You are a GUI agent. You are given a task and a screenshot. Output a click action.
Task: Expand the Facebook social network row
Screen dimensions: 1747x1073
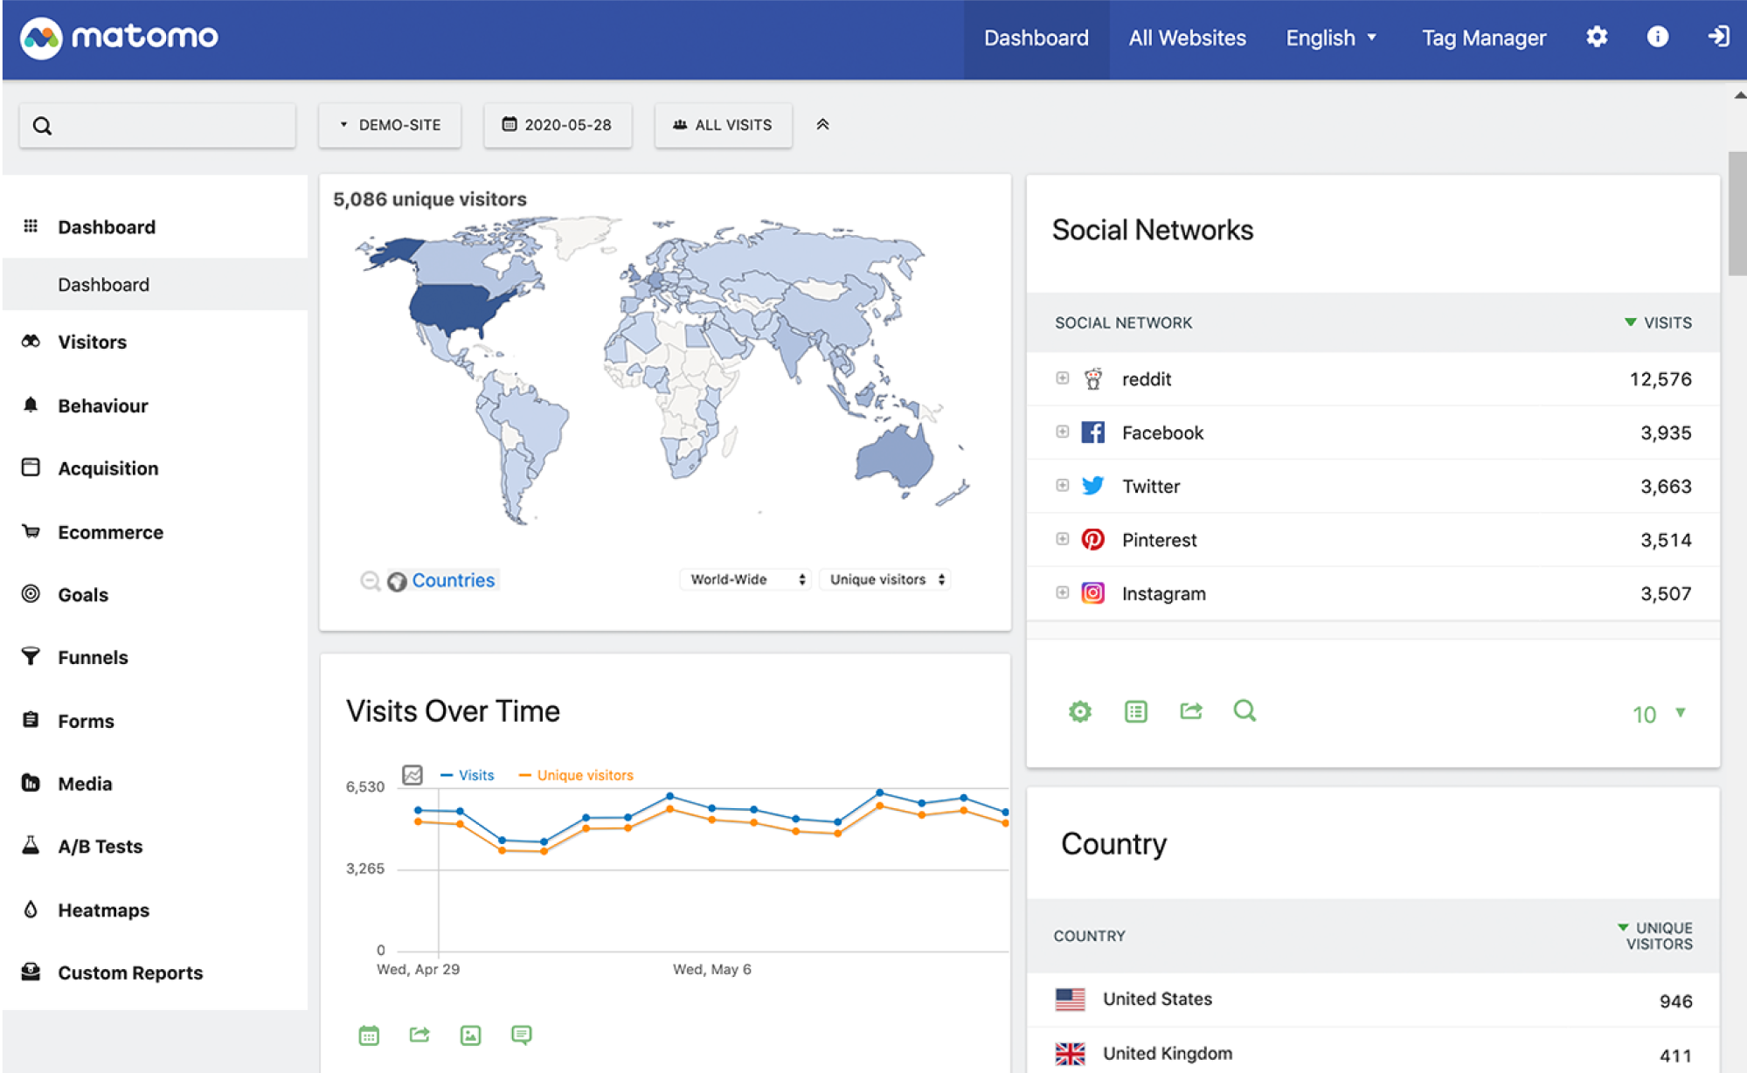[x=1062, y=432]
